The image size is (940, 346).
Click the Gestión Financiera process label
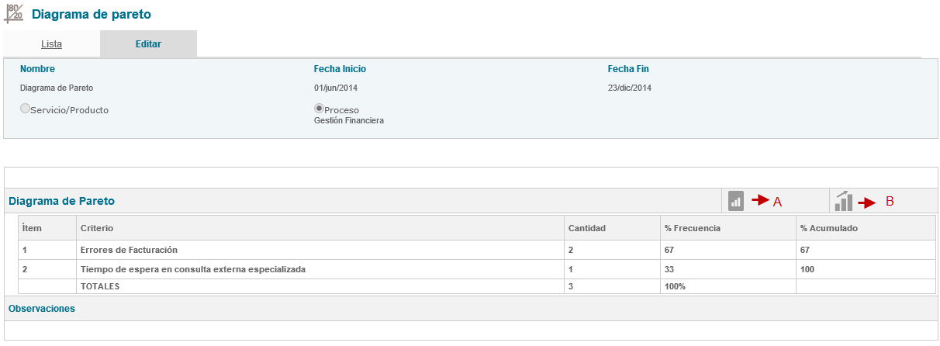(348, 120)
